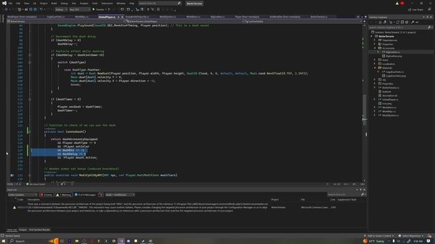Viewport: 435px width, 244px height.
Task: Switch to the GlobalPlayer.cs editor tab
Action: coord(107,17)
